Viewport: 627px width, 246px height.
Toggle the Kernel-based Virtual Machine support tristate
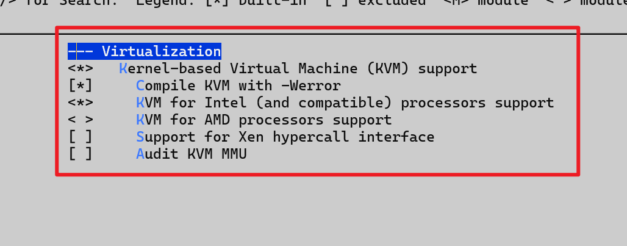(80, 68)
